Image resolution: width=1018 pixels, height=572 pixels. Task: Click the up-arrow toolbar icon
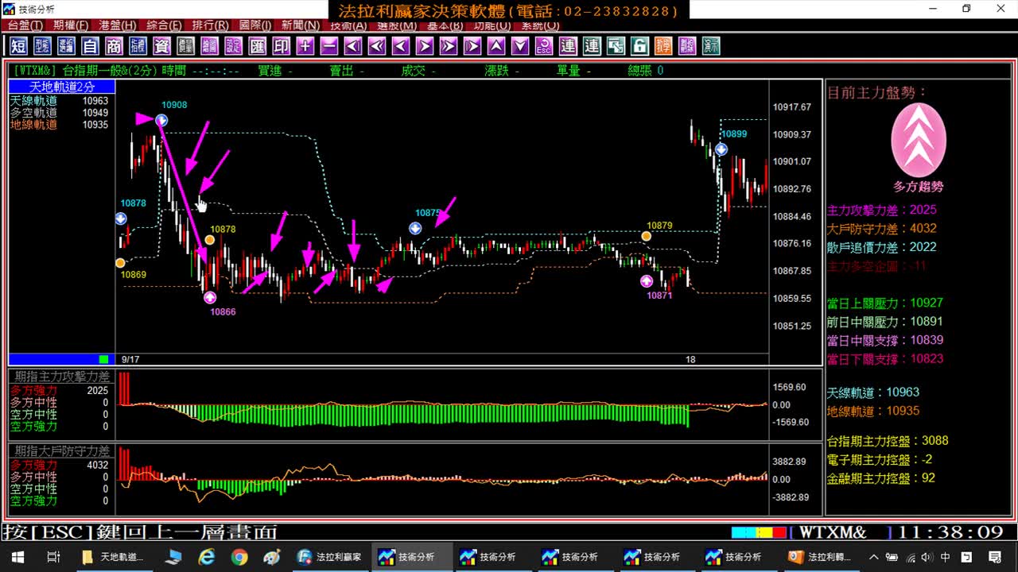coord(496,46)
